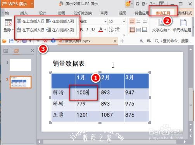Screen dimensions: 195x145
Task: Go to previous slide using the double-up arrow
Action: tap(191, 130)
